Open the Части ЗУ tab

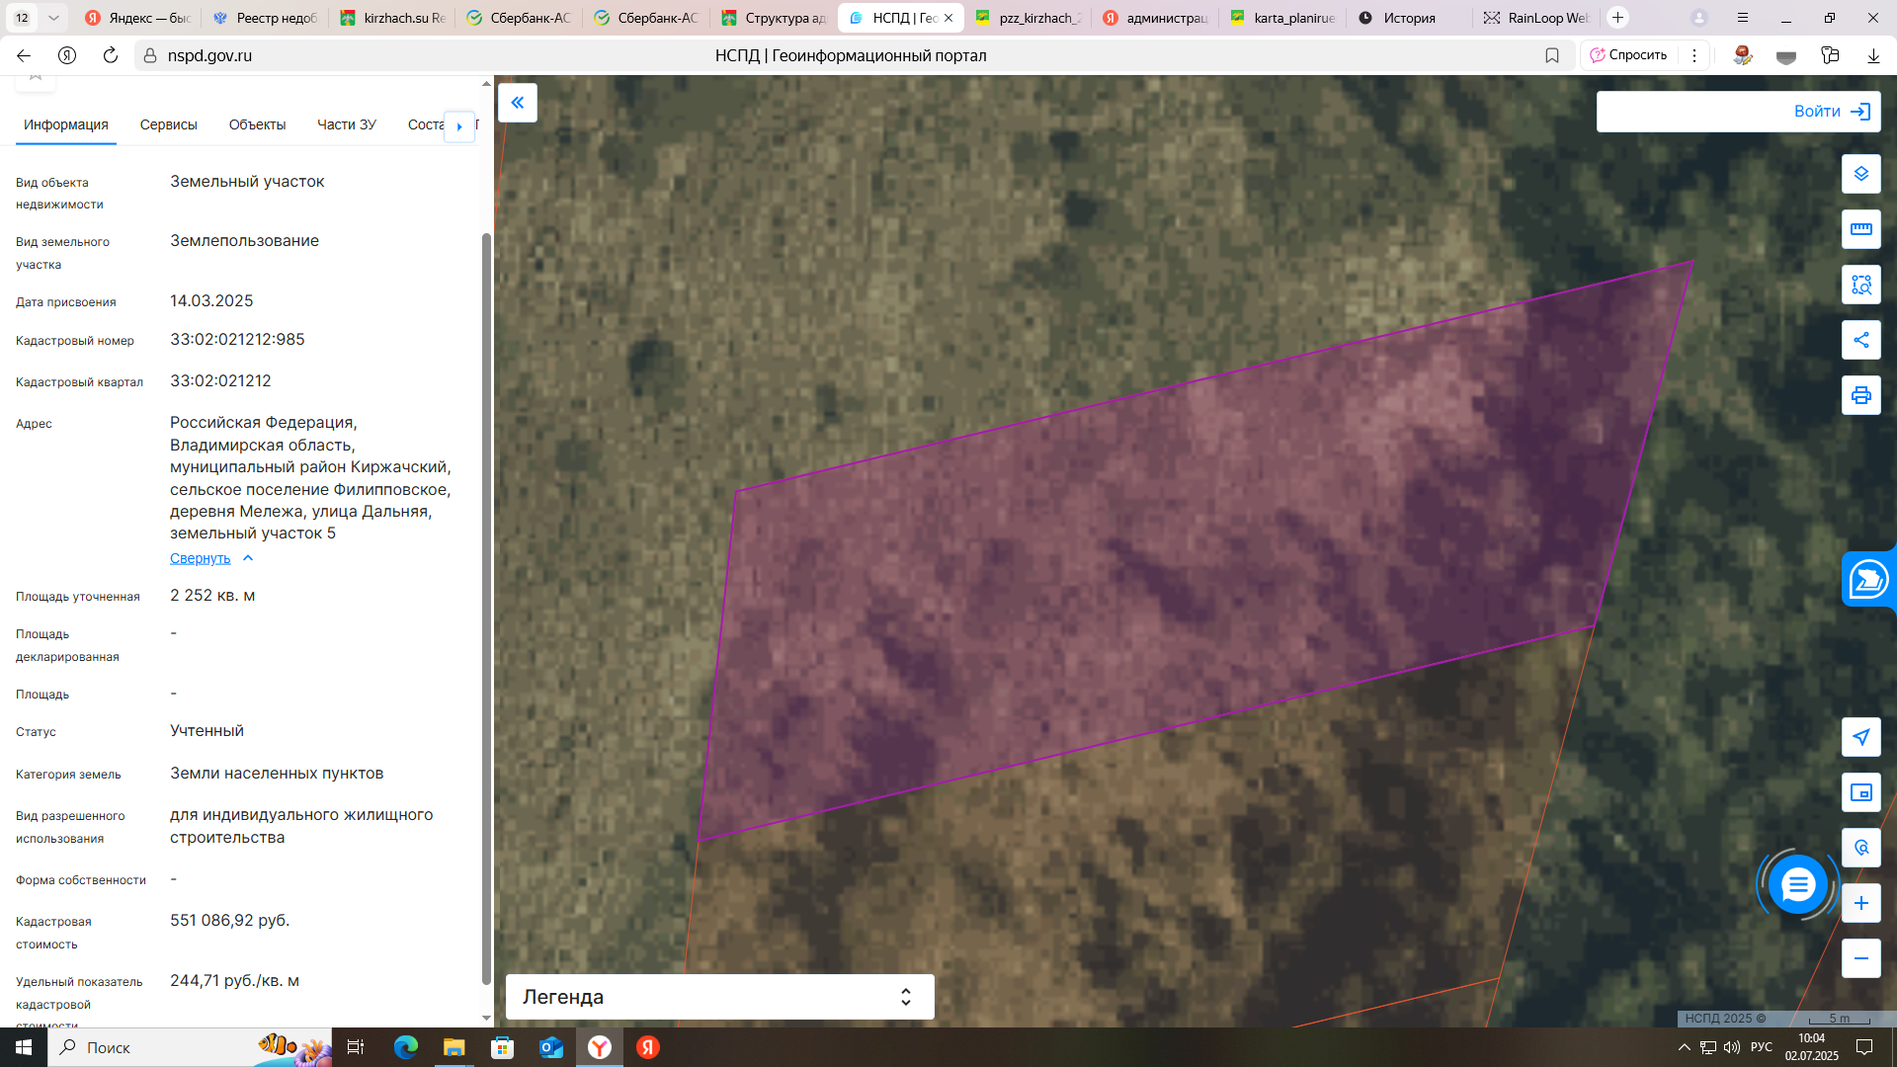(x=347, y=124)
